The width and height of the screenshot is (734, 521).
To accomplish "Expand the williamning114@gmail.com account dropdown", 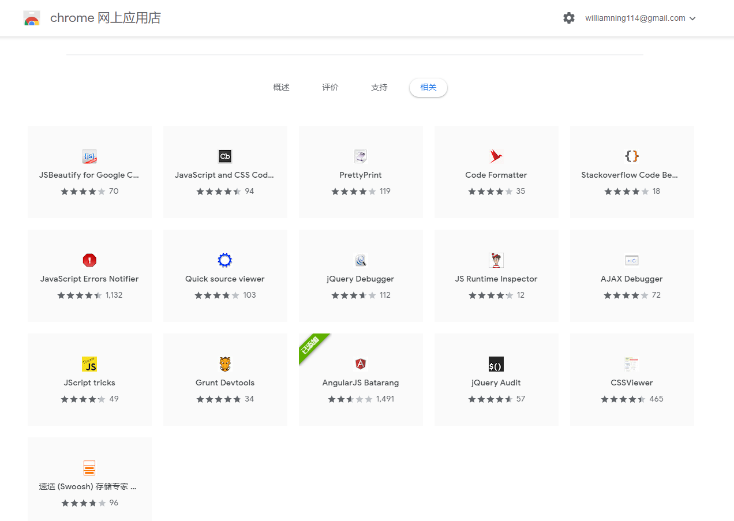I will [x=641, y=18].
